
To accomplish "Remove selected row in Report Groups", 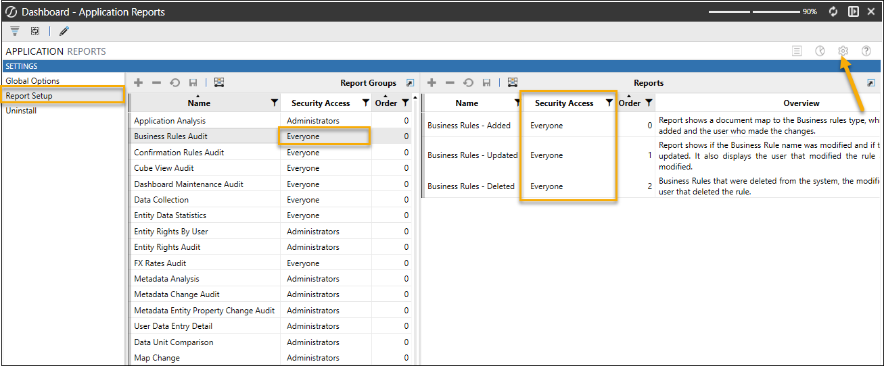I will coord(156,82).
